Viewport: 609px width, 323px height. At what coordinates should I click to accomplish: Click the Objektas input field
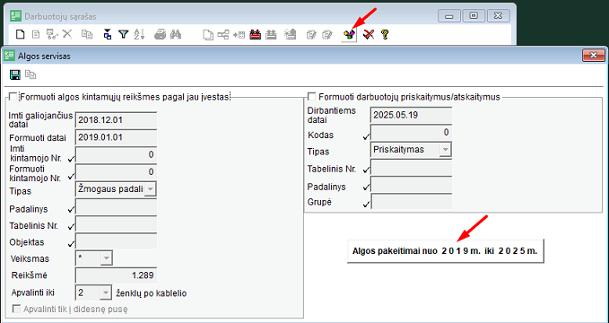[117, 241]
